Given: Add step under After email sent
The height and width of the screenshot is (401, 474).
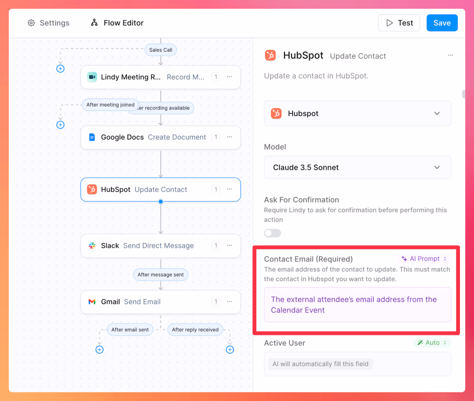Looking at the screenshot, I should [100, 350].
